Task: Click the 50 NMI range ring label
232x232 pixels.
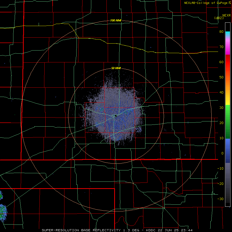Action: (x=116, y=68)
